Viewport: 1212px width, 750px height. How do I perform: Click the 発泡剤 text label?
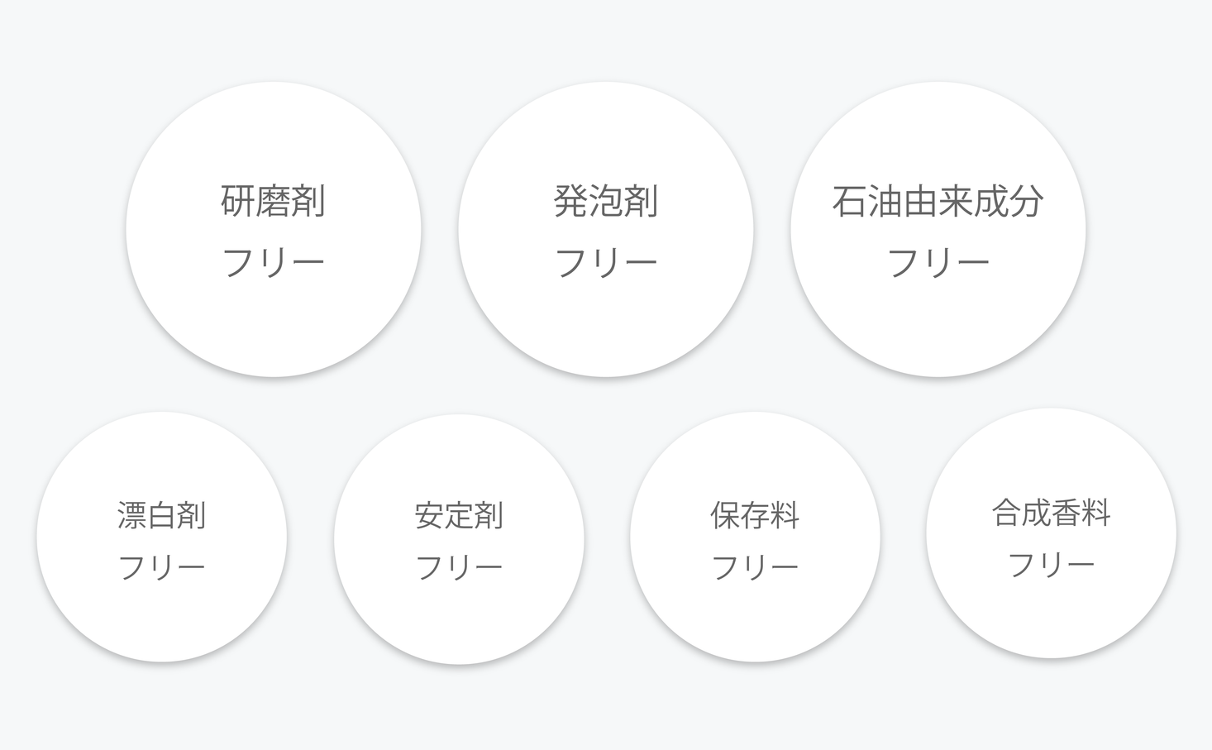[606, 201]
